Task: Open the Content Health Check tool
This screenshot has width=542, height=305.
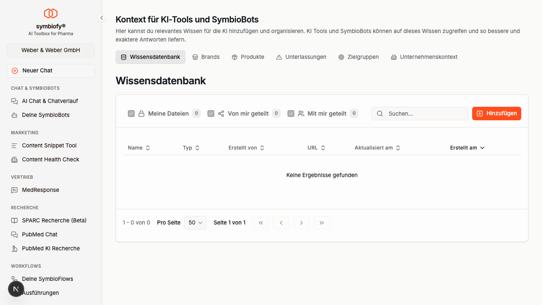Action: [50, 159]
